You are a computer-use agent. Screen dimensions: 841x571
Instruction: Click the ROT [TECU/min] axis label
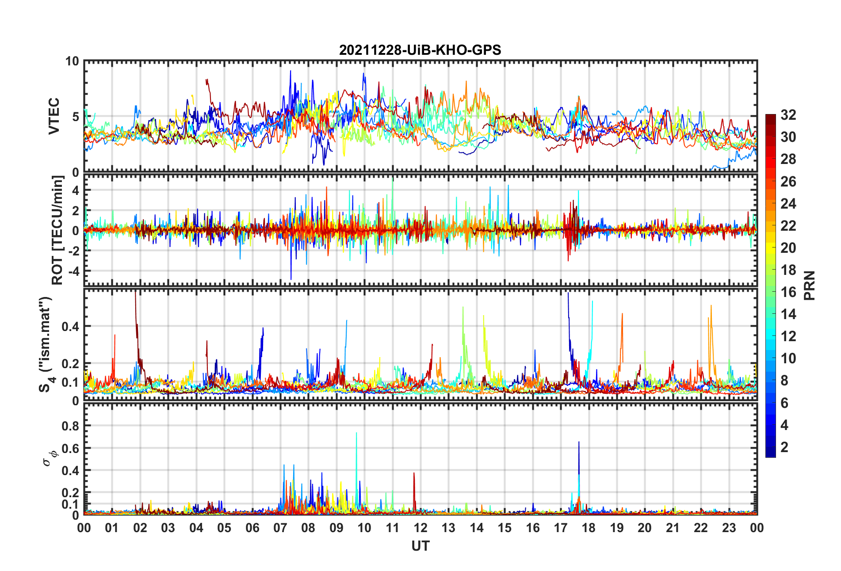pos(57,230)
